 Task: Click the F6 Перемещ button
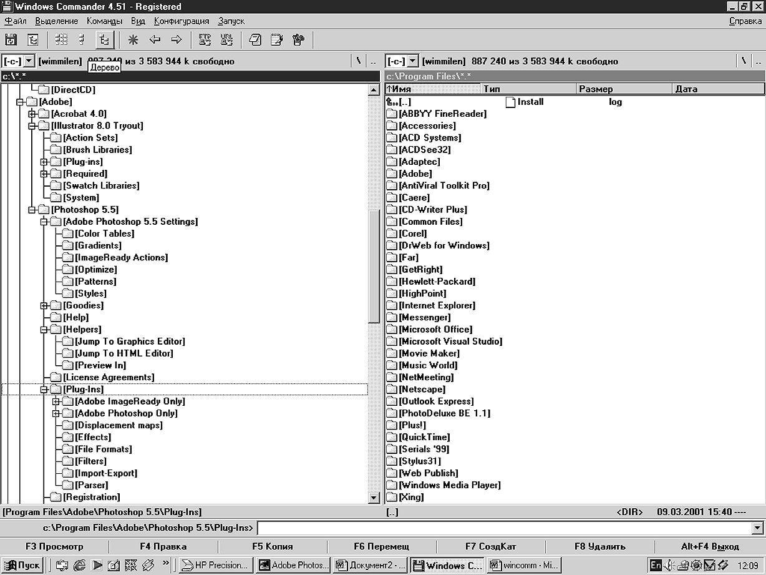coord(382,546)
